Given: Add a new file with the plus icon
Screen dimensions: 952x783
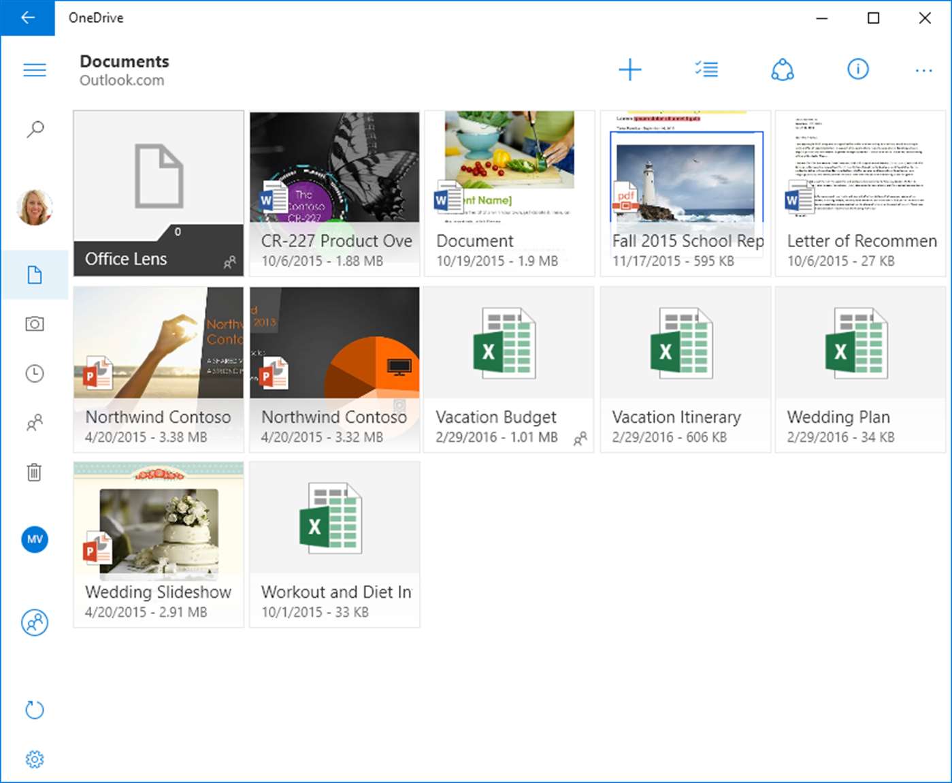Looking at the screenshot, I should 629,69.
